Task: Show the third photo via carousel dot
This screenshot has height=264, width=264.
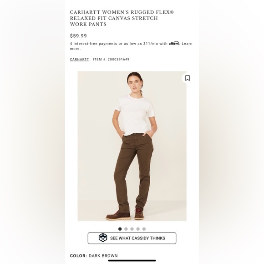Action: 132,229
